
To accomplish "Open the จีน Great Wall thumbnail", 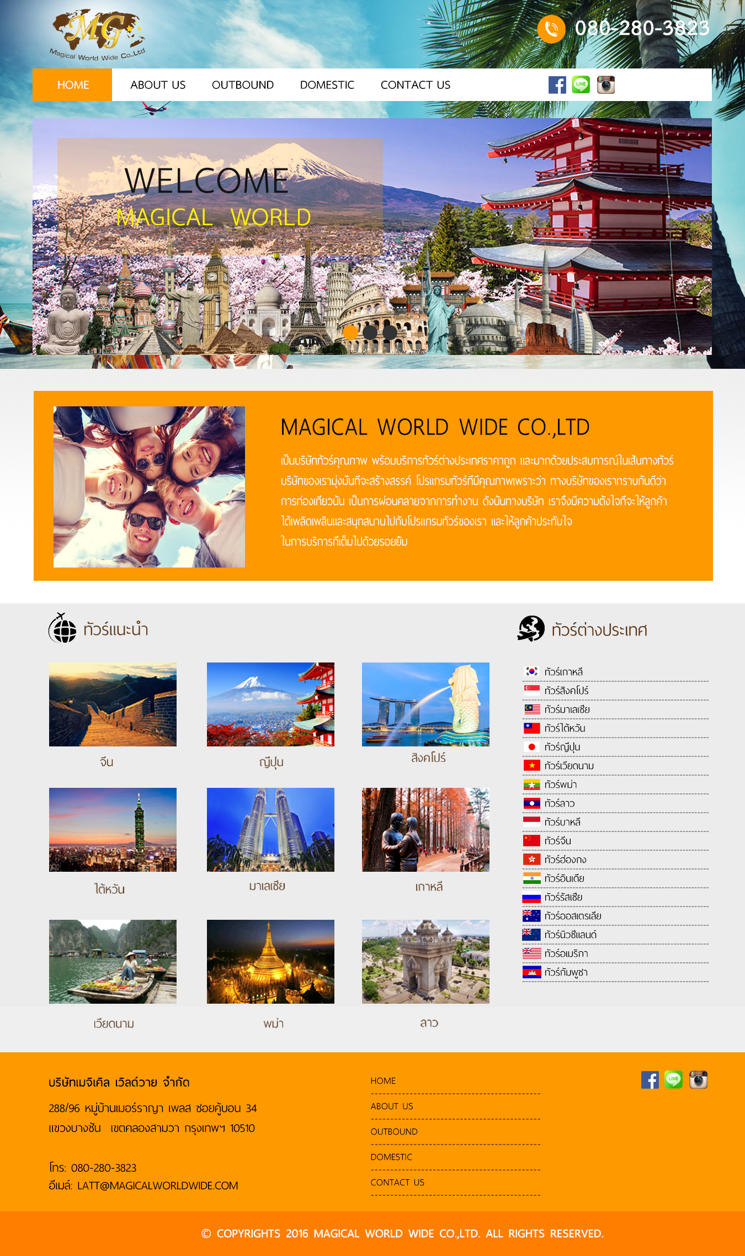I will [x=113, y=704].
